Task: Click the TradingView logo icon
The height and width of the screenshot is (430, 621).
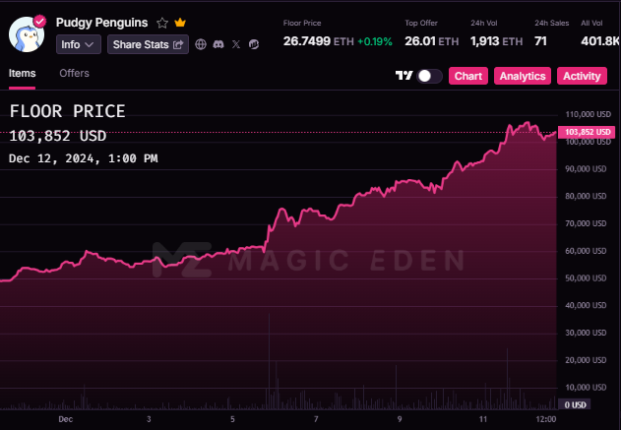Action: (x=404, y=75)
